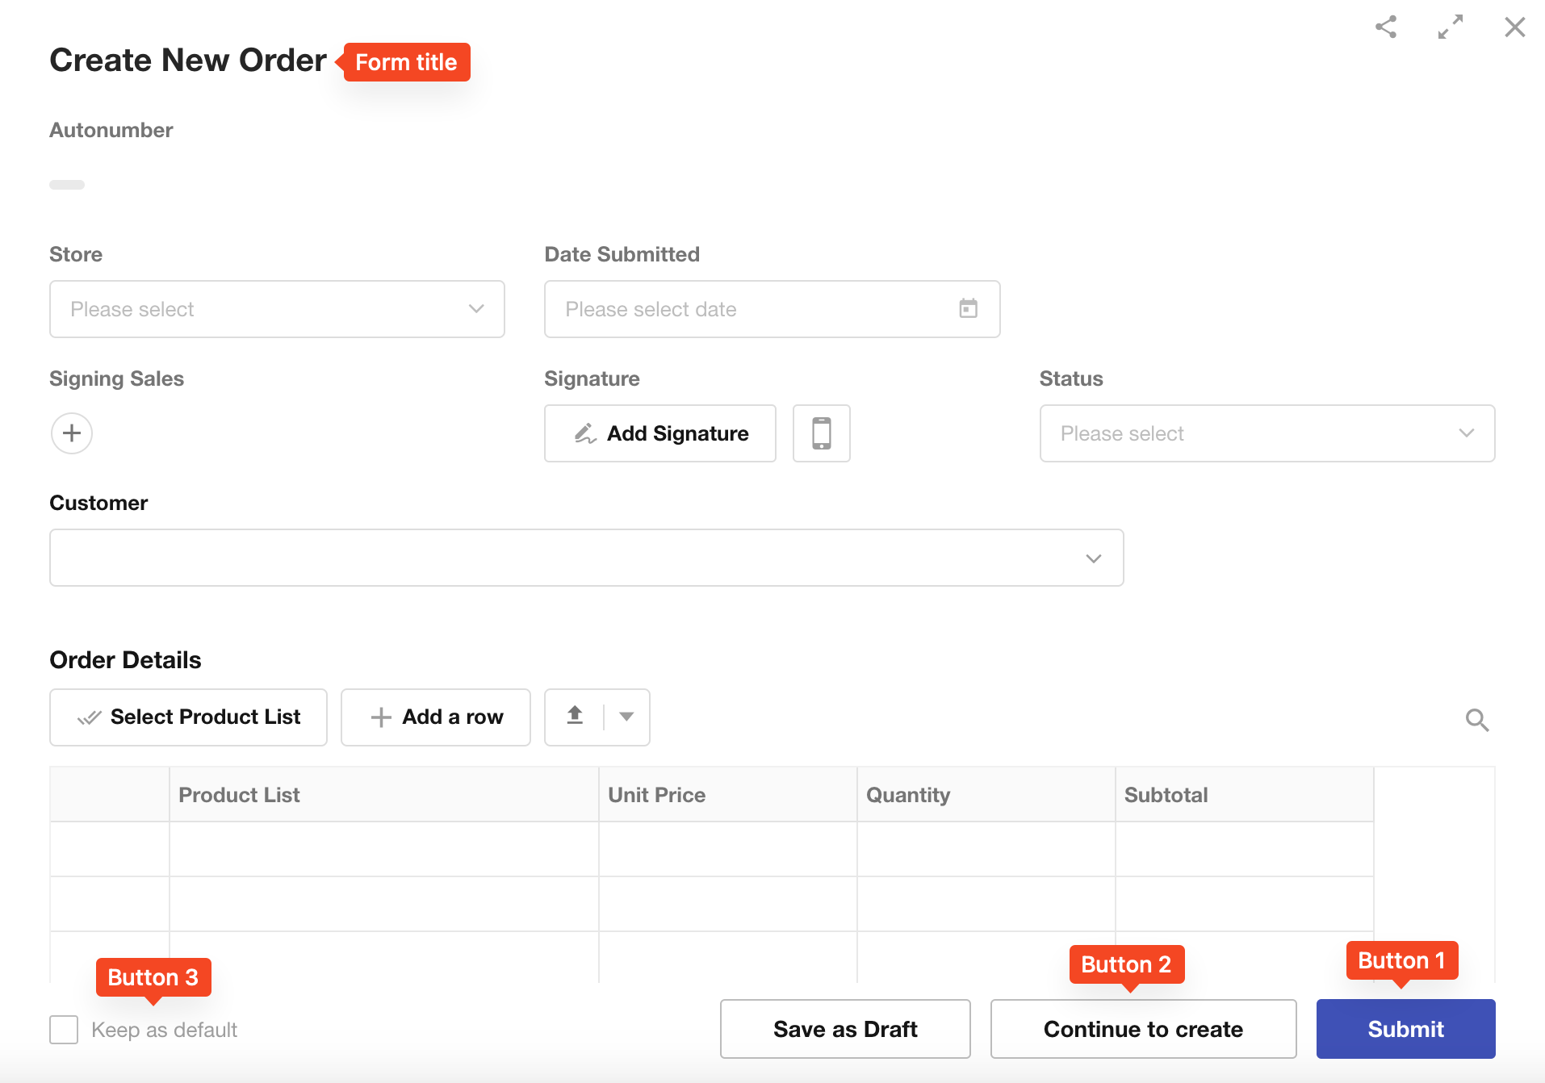The height and width of the screenshot is (1083, 1545).
Task: Click the upload icon in Order Details
Action: click(x=575, y=717)
